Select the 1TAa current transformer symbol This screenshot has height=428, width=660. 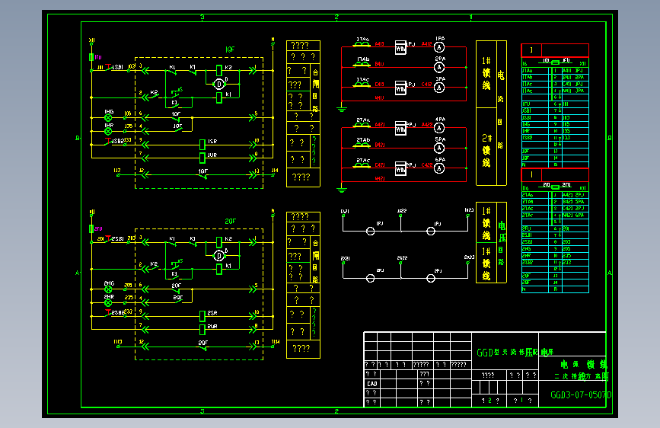362,44
